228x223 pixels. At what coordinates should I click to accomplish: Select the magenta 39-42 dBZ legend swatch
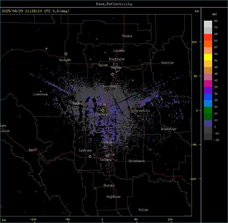click(208, 84)
